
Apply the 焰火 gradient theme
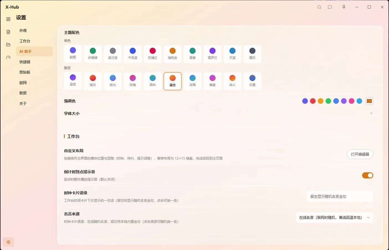pyautogui.click(x=232, y=81)
